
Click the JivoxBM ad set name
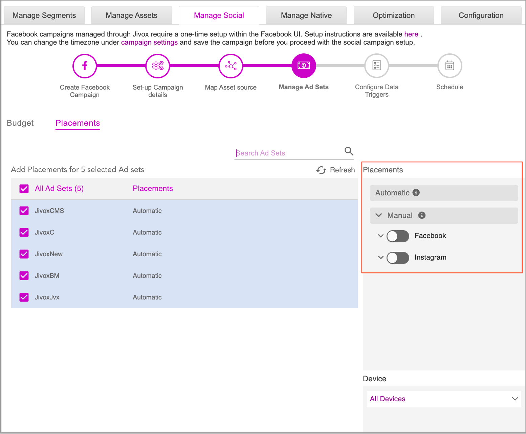pyautogui.click(x=47, y=276)
